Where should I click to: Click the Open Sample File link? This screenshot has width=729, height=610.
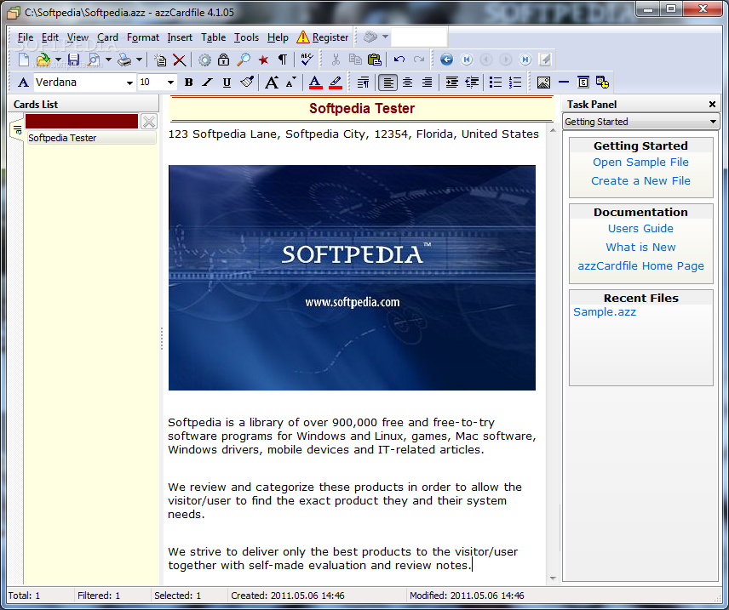click(x=640, y=162)
